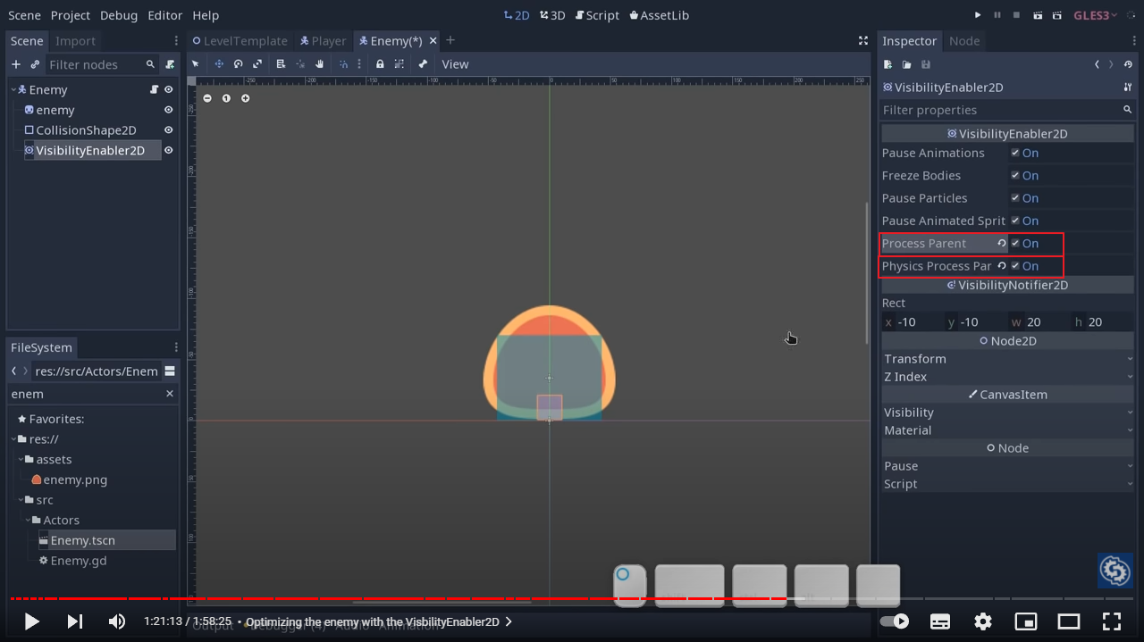The height and width of the screenshot is (642, 1144).
Task: Toggle smart snap in the viewport toolbar
Action: coord(343,64)
